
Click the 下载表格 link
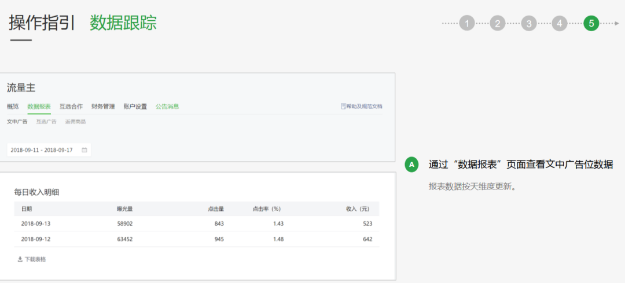(35, 259)
